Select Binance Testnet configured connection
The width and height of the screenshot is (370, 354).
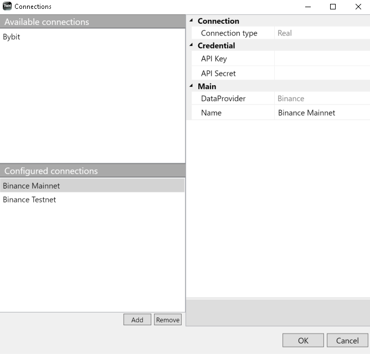tap(92, 200)
